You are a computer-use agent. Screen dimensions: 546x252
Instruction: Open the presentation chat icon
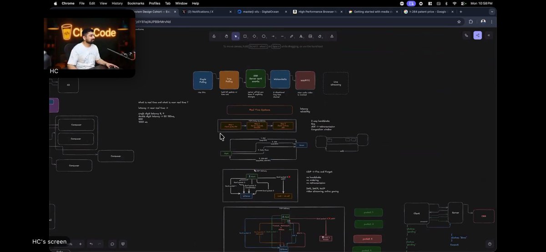point(122,244)
